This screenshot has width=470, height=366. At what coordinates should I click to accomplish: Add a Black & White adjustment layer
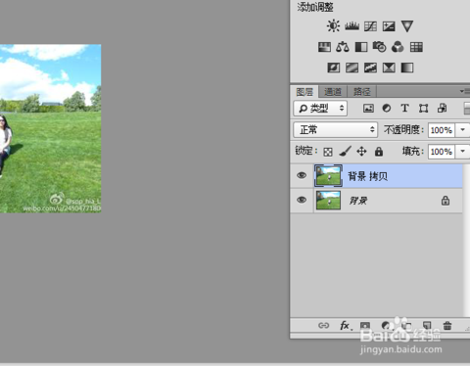click(x=361, y=47)
